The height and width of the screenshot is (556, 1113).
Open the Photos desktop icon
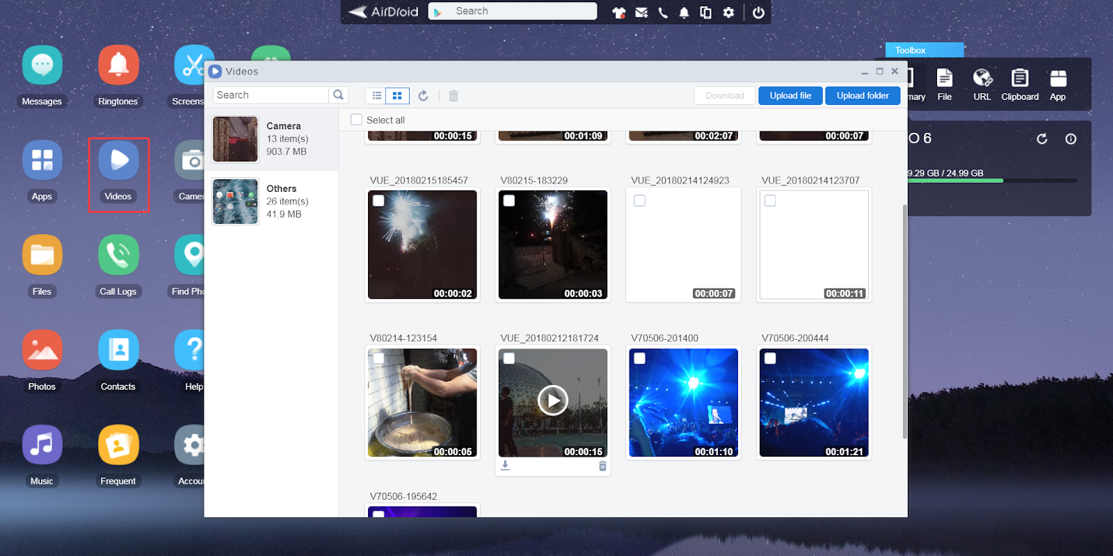42,350
